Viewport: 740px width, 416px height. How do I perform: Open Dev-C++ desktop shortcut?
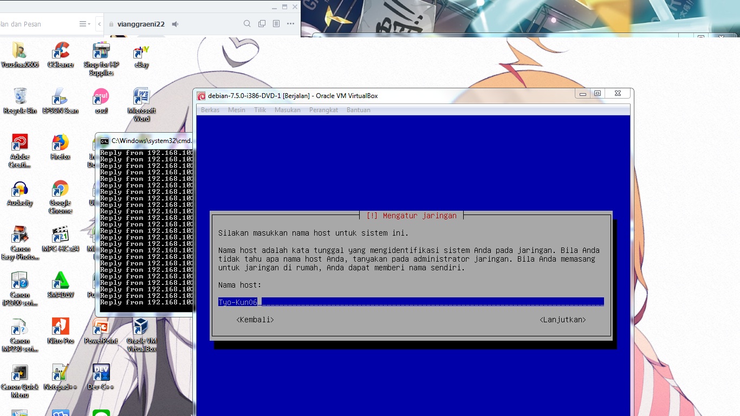(x=101, y=378)
